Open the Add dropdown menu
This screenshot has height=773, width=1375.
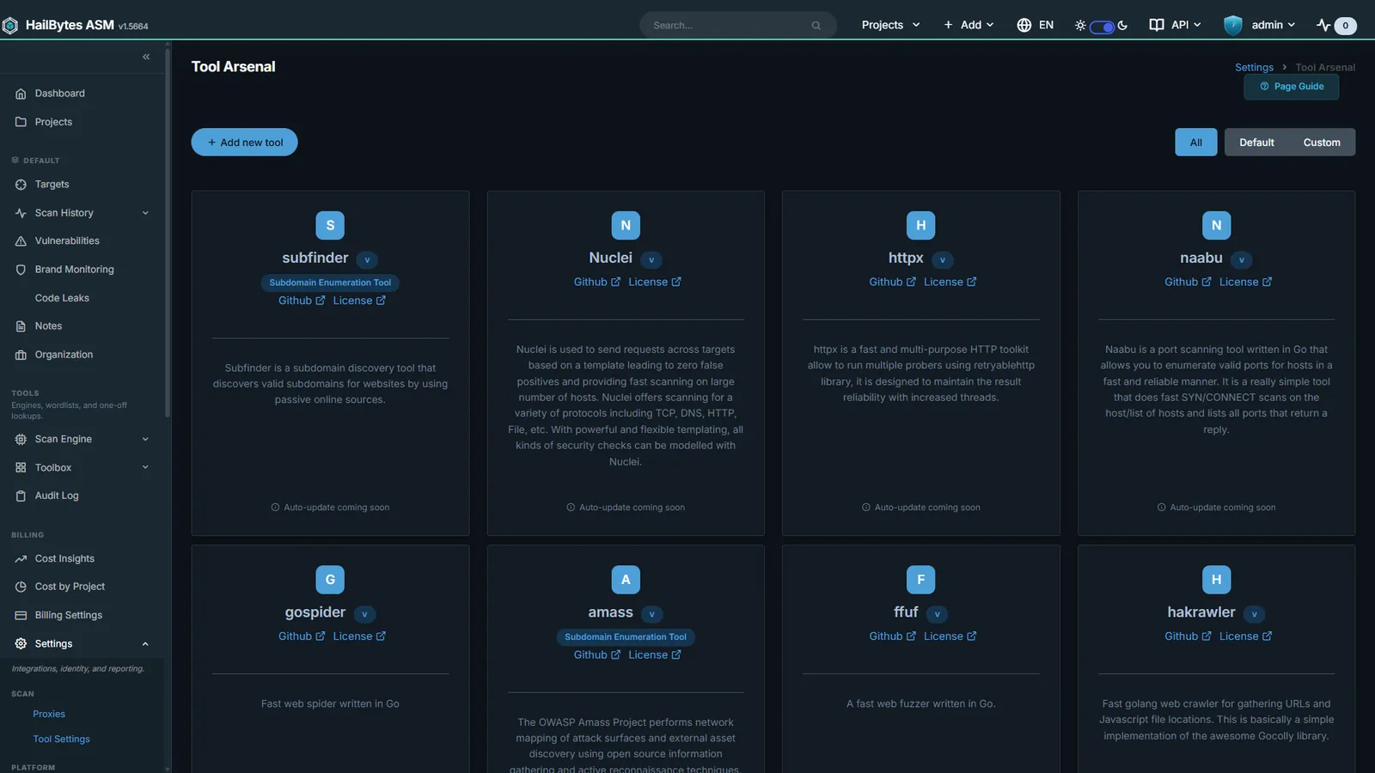coord(969,25)
